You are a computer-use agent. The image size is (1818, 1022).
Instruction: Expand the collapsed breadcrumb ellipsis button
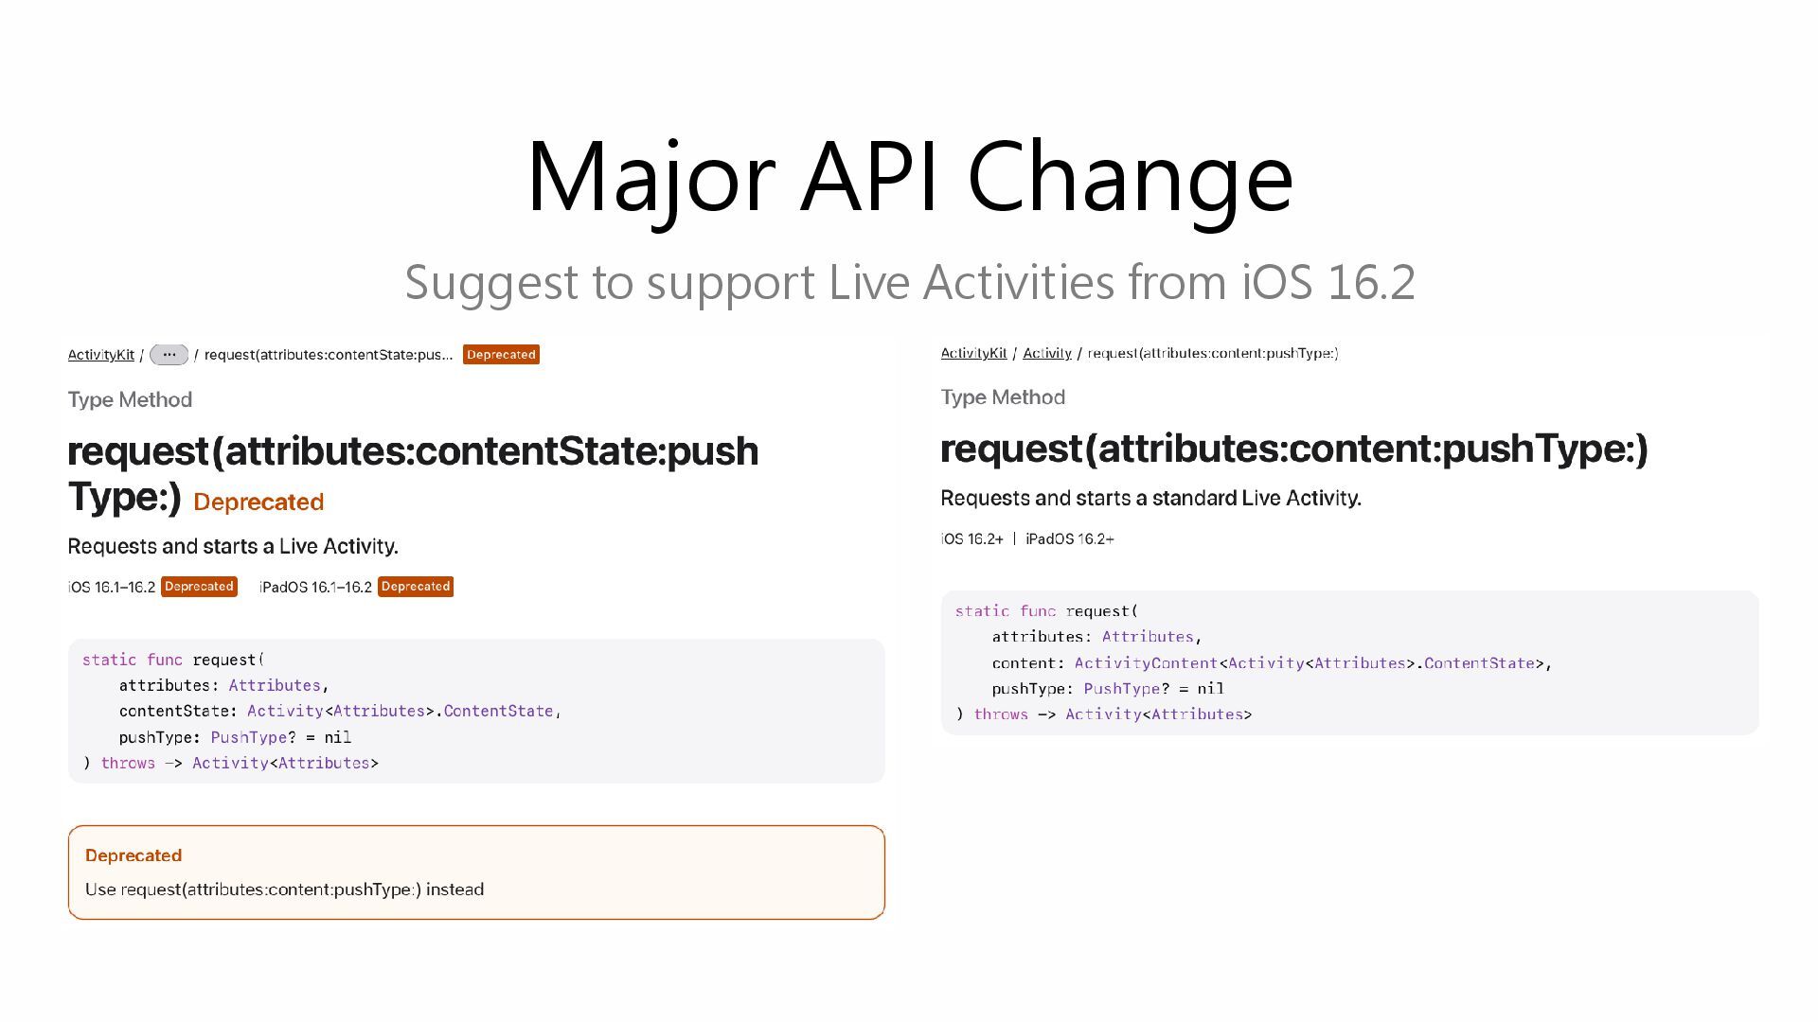[169, 355]
